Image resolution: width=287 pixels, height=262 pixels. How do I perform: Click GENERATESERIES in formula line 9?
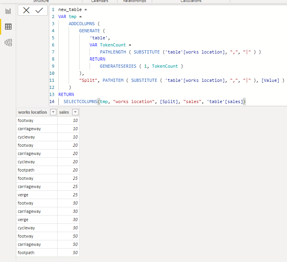118,66
